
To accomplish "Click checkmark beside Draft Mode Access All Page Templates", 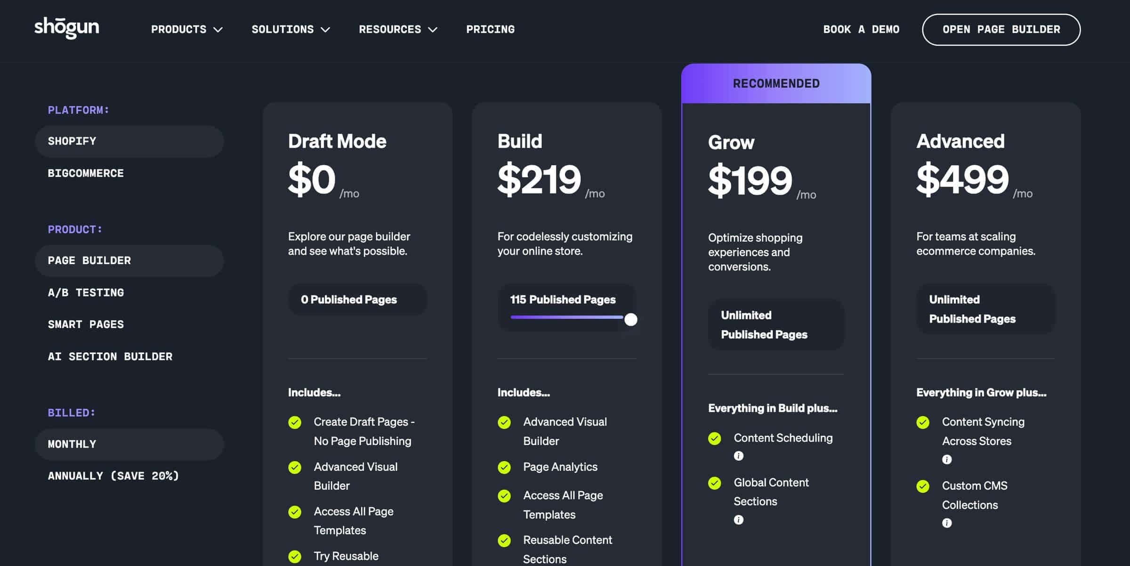I will 295,512.
